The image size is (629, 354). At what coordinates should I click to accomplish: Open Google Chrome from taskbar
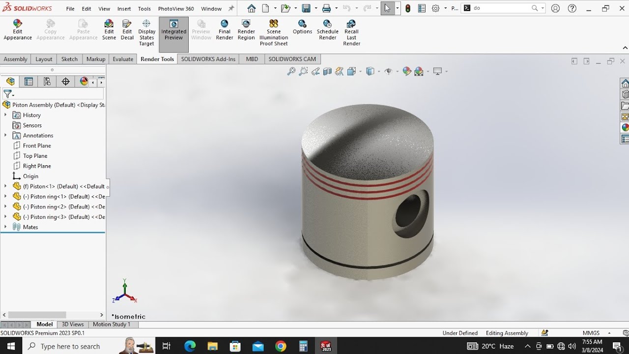(x=281, y=346)
